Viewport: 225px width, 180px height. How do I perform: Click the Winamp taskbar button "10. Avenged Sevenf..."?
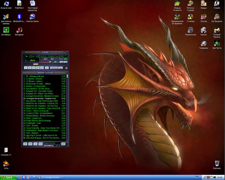(51, 177)
